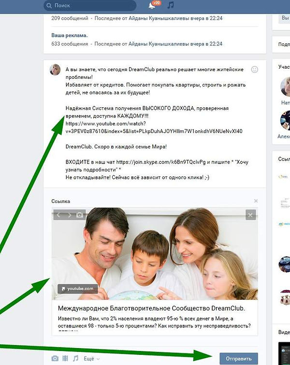Image resolution: width=290 pixels, height=365 pixels.
Task: Click the youtube.com source badge
Action: coord(77,289)
